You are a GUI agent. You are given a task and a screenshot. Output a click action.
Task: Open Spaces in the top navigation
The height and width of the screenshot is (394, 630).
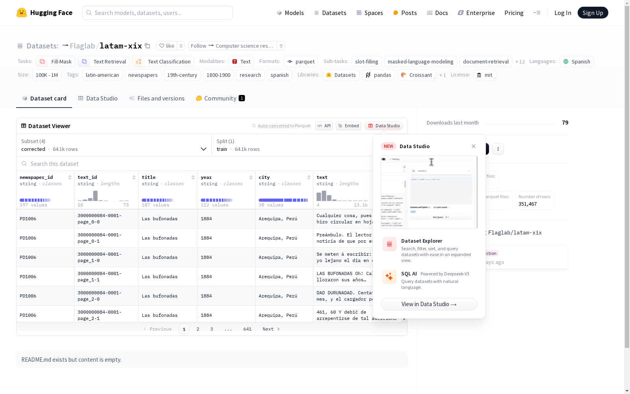[369, 13]
